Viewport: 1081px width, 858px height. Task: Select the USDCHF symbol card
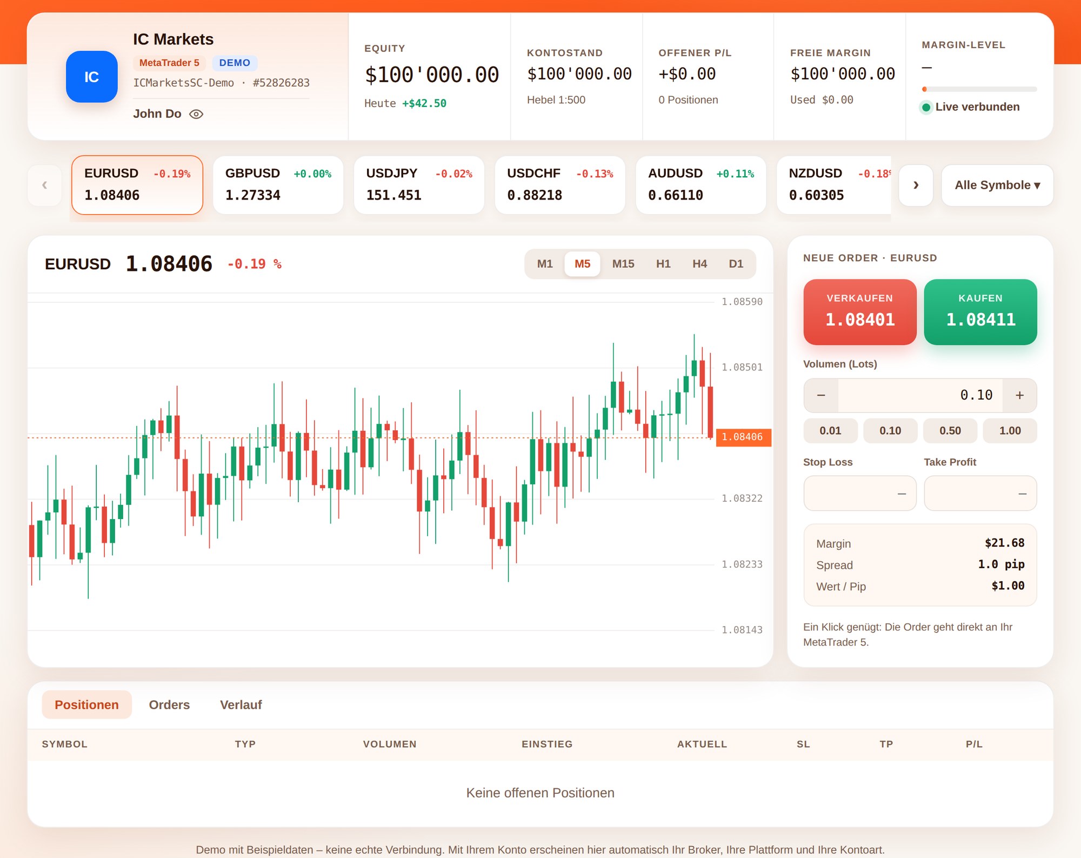(x=560, y=185)
